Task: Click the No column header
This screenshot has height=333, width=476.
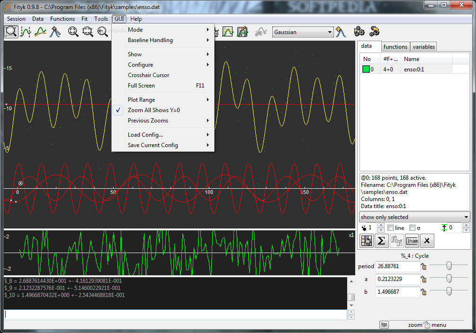Action: (370, 59)
